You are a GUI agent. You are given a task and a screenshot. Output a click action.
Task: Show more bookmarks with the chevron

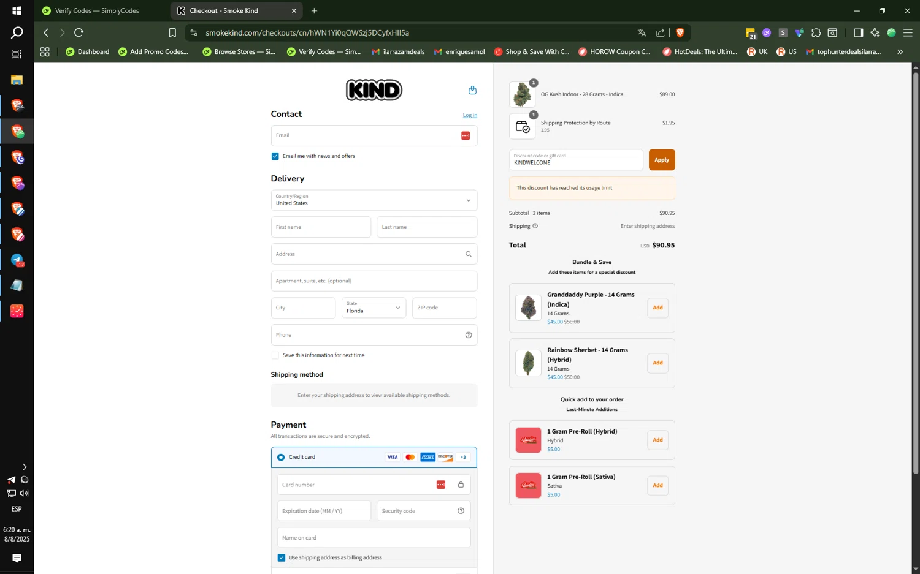tap(900, 52)
